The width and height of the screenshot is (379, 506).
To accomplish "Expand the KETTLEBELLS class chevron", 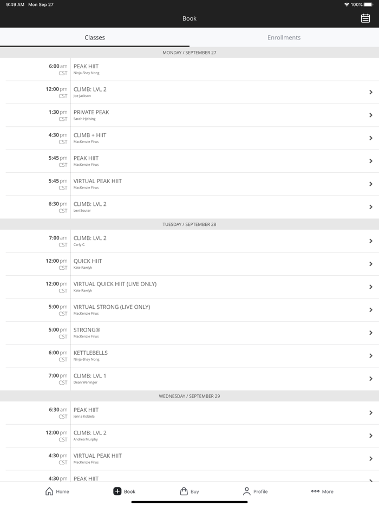I will pos(371,356).
